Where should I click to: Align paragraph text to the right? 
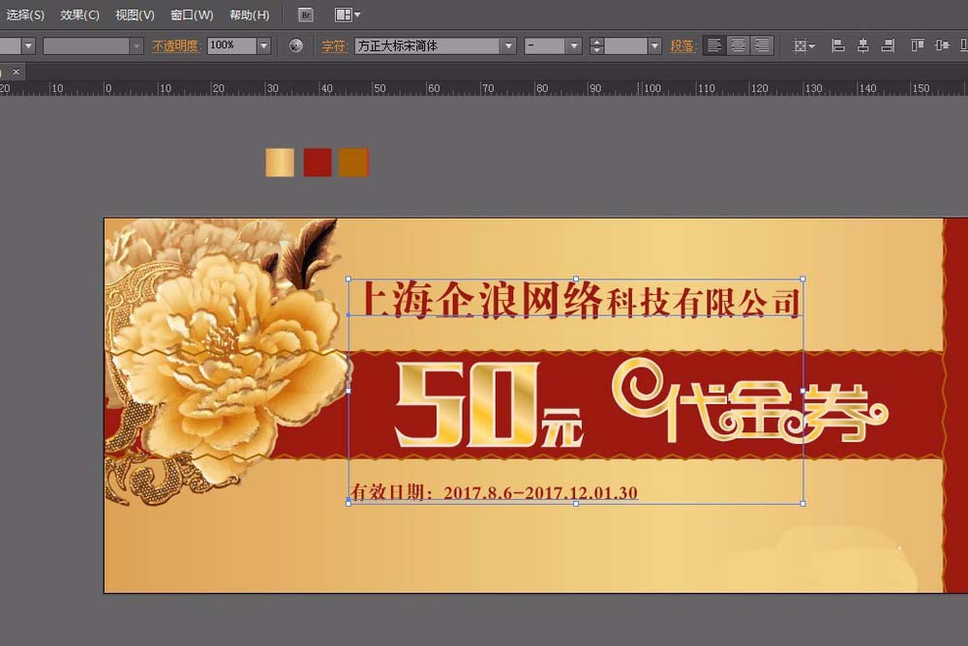763,45
